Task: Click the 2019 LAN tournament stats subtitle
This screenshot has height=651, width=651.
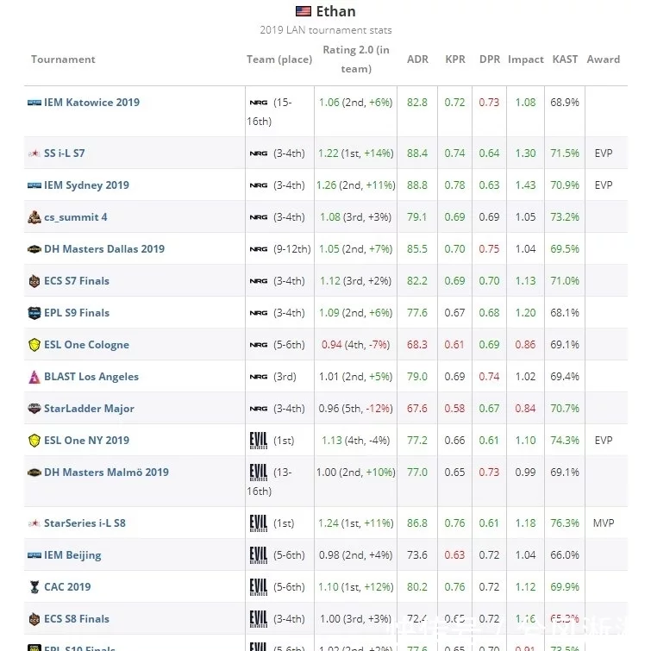Action: coord(326,30)
